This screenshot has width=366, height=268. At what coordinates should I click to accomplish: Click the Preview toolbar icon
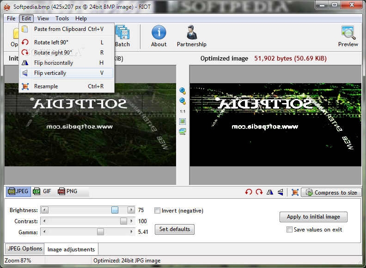point(348,36)
